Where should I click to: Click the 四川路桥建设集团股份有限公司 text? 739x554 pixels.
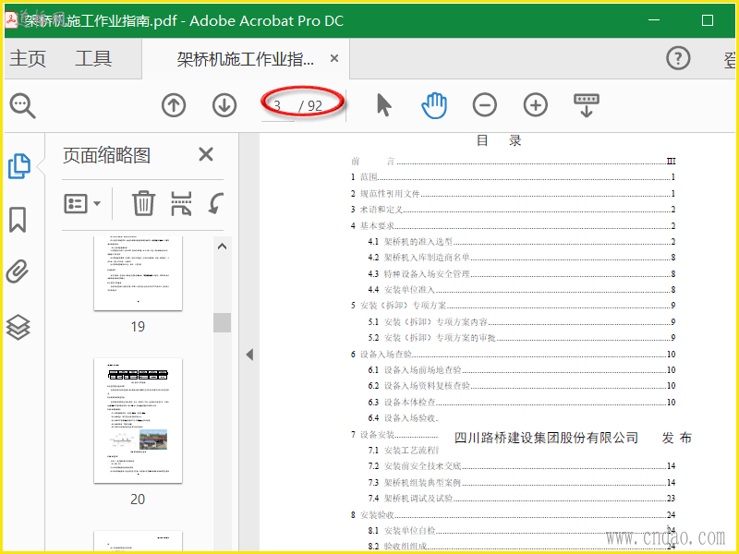tap(546, 438)
